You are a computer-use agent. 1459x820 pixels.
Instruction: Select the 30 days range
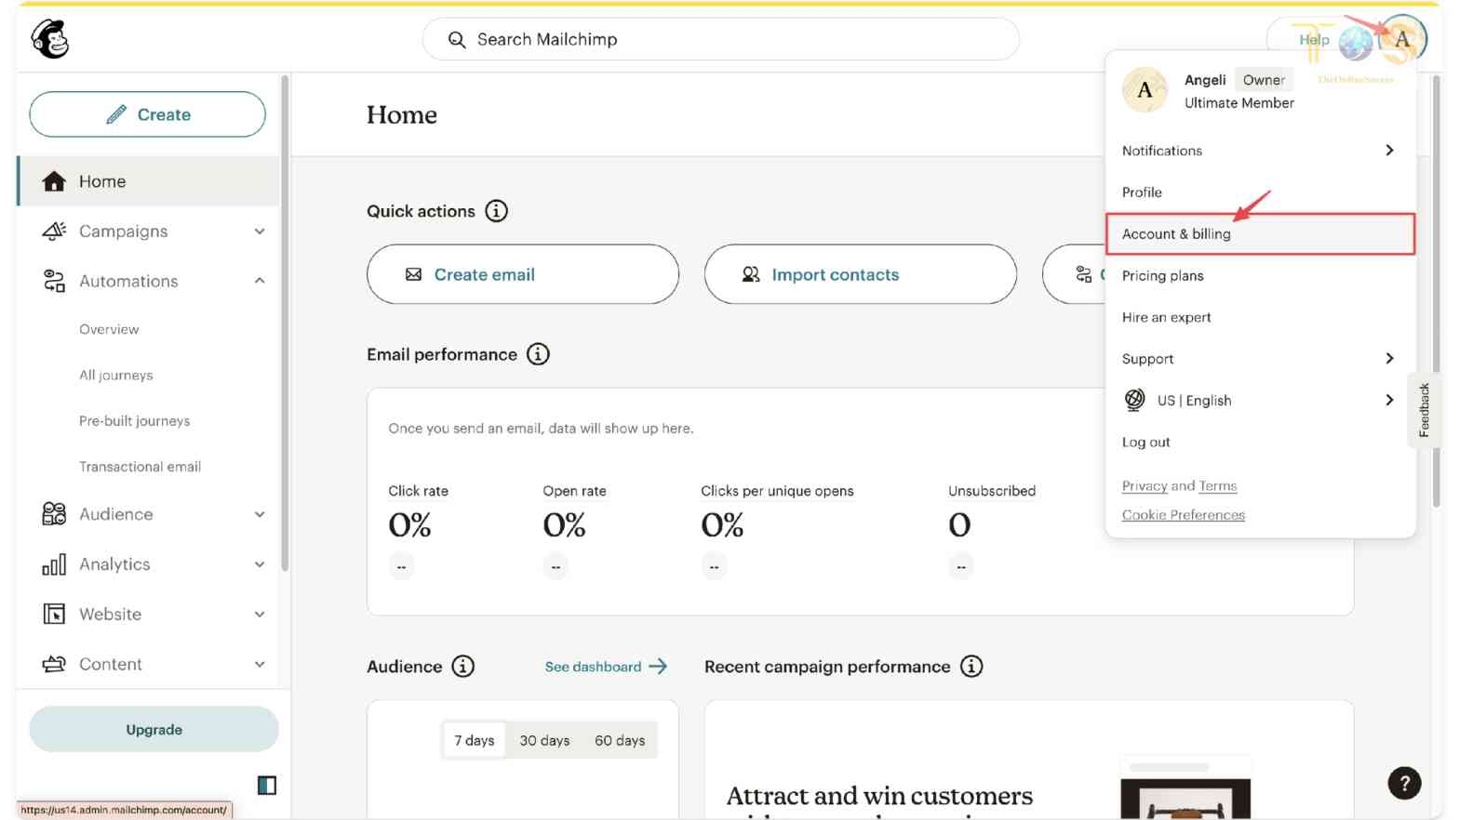[x=544, y=740]
